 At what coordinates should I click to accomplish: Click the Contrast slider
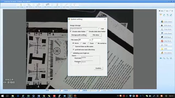pos(73,90)
